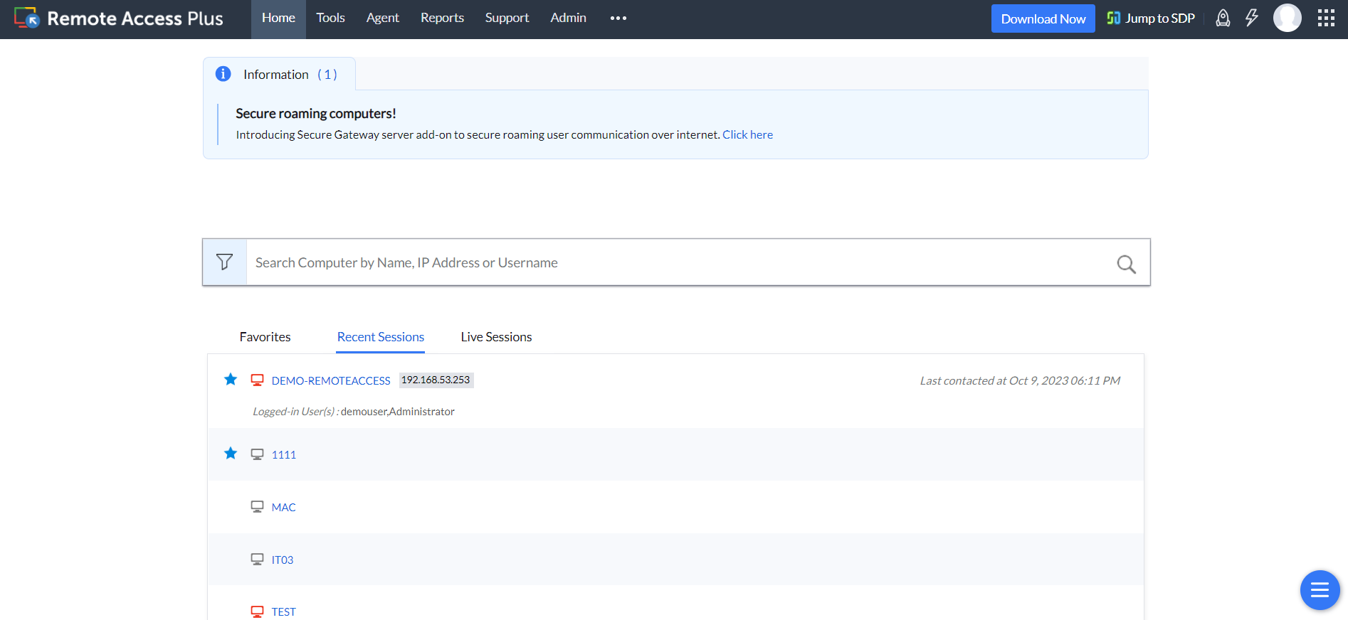The image size is (1348, 620).
Task: Open the filter funnel icon in search bar
Action: (225, 262)
